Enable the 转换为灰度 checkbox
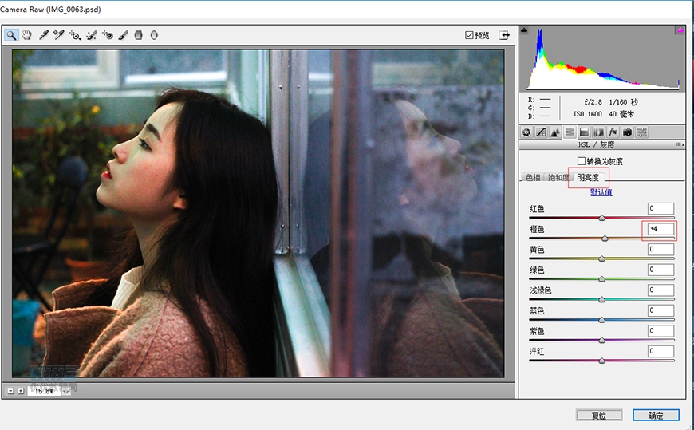This screenshot has height=430, width=694. click(581, 161)
